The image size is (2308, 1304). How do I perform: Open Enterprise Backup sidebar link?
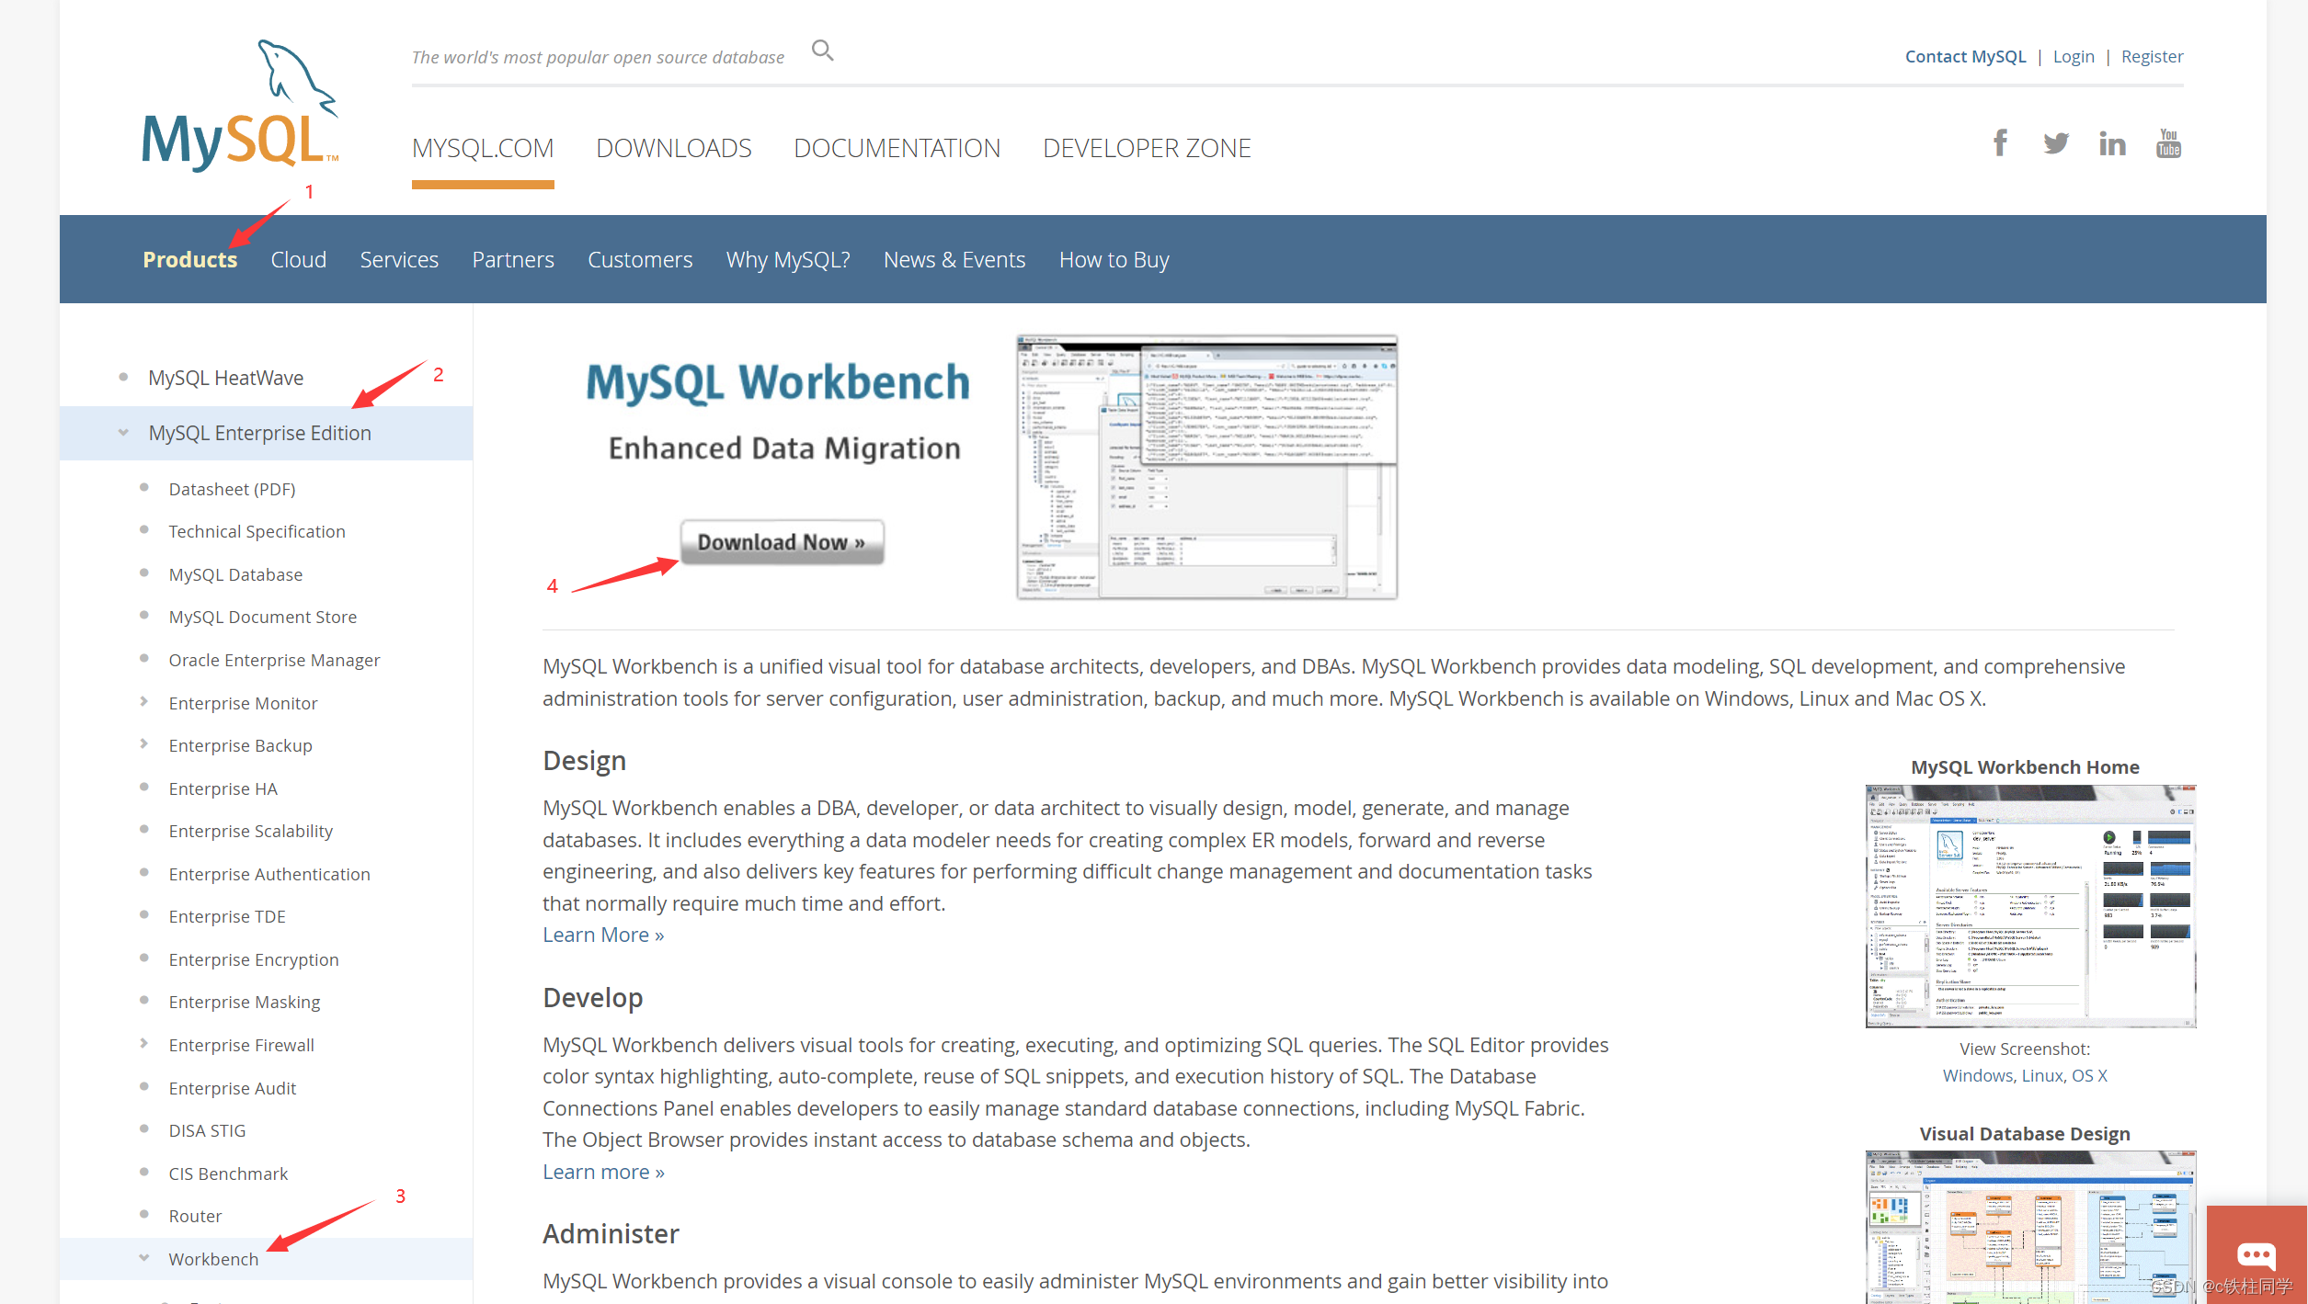[x=240, y=745]
